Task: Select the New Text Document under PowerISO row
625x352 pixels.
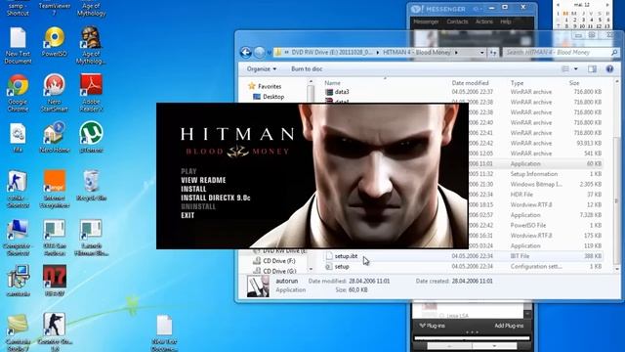Action: 18,46
